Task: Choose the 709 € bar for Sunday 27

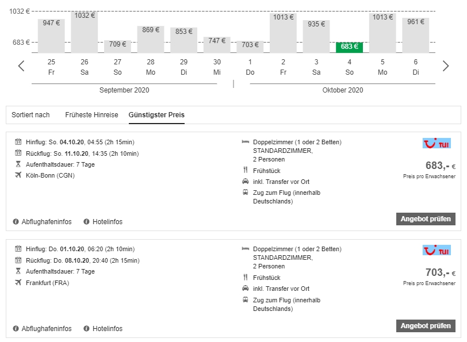Action: pyautogui.click(x=117, y=46)
